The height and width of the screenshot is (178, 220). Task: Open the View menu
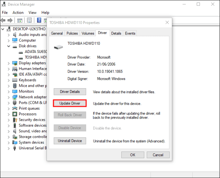click(33, 12)
